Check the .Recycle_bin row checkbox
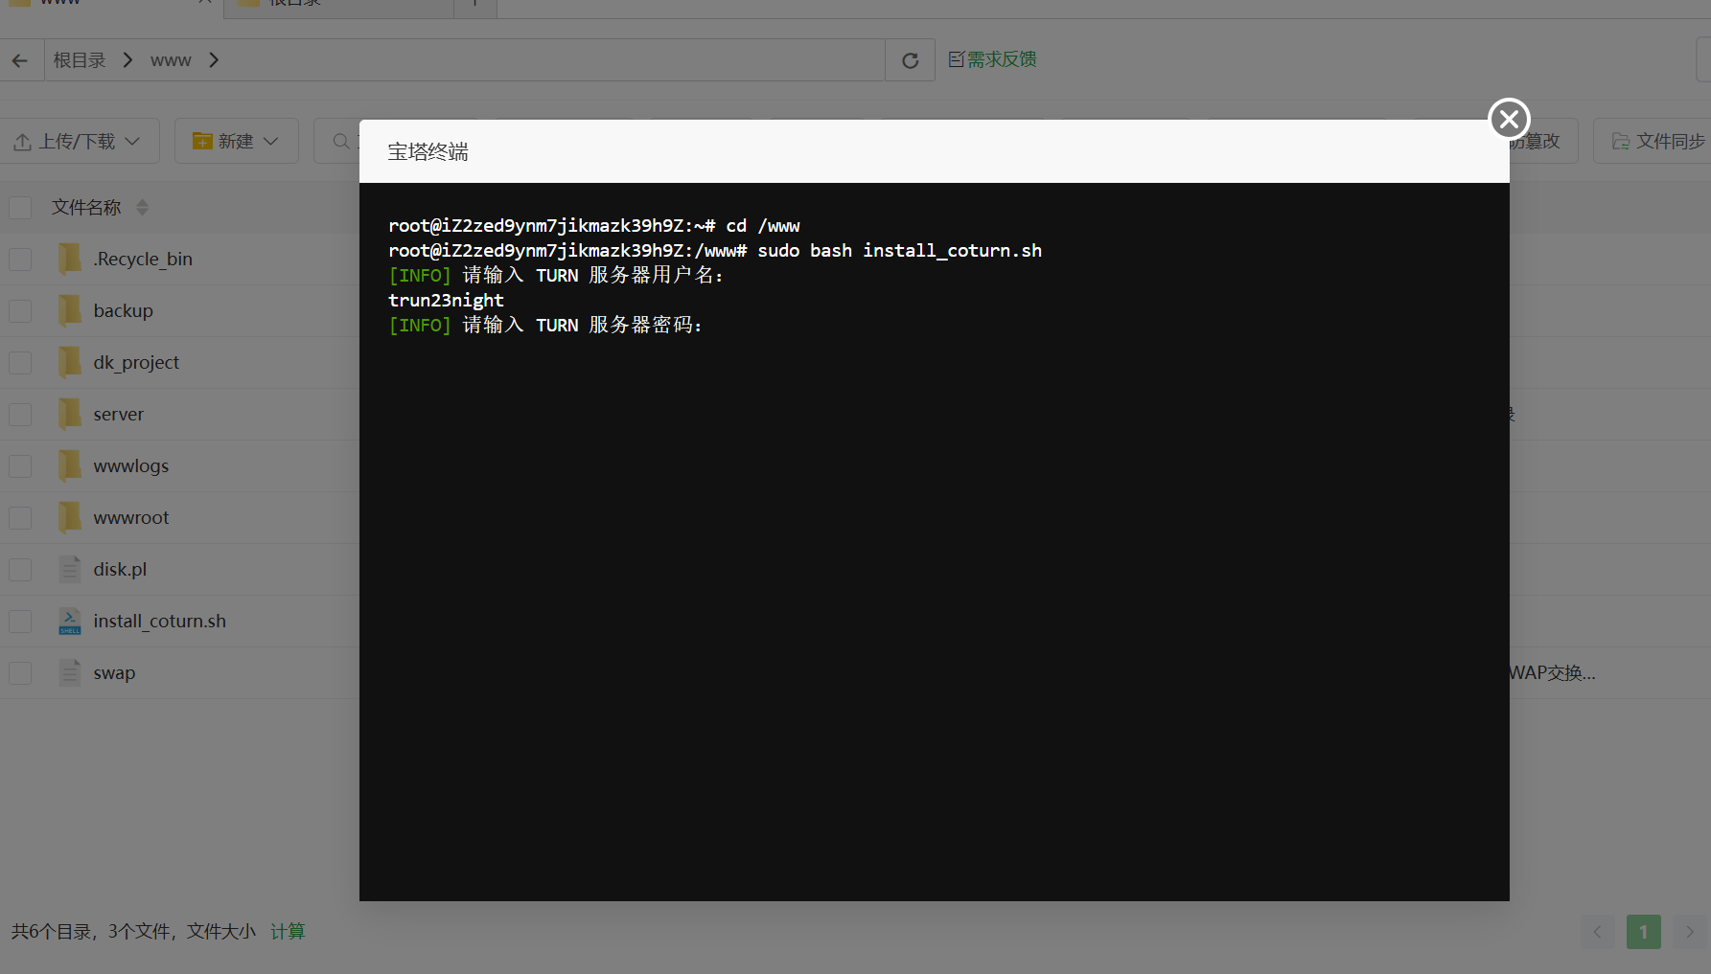 click(20, 260)
